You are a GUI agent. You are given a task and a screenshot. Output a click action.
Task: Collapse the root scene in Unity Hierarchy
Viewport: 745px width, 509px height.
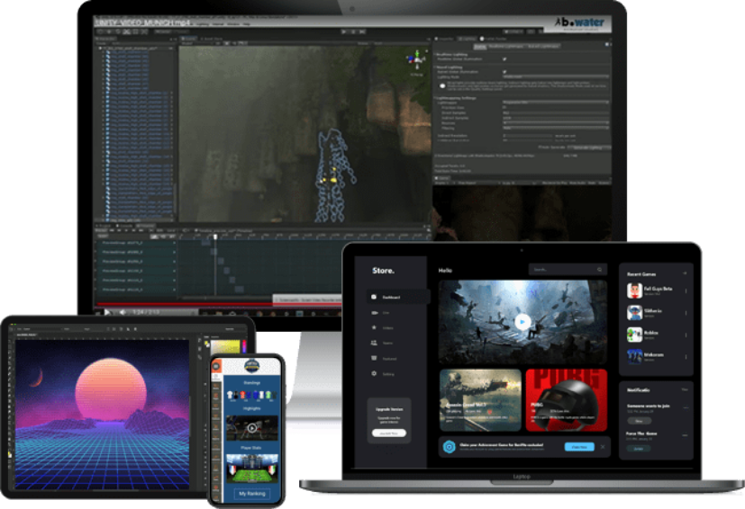click(x=100, y=49)
